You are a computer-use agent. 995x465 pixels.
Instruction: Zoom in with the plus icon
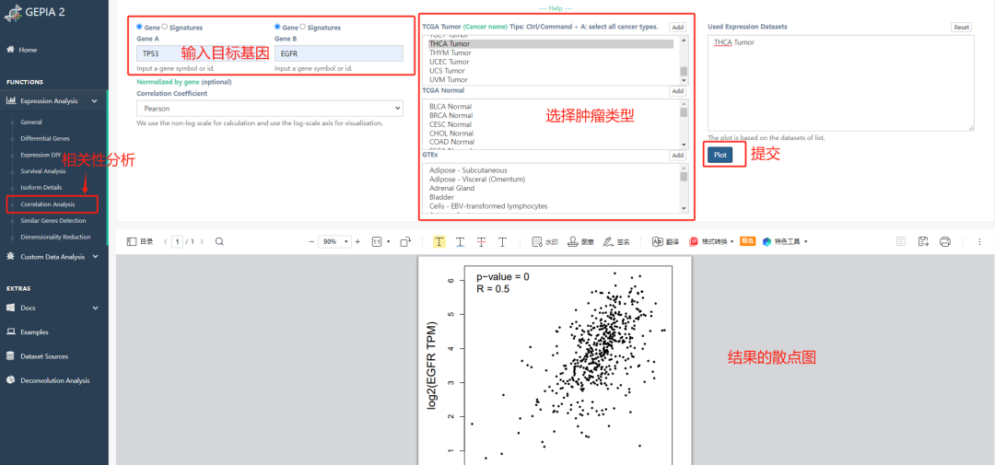pos(357,241)
